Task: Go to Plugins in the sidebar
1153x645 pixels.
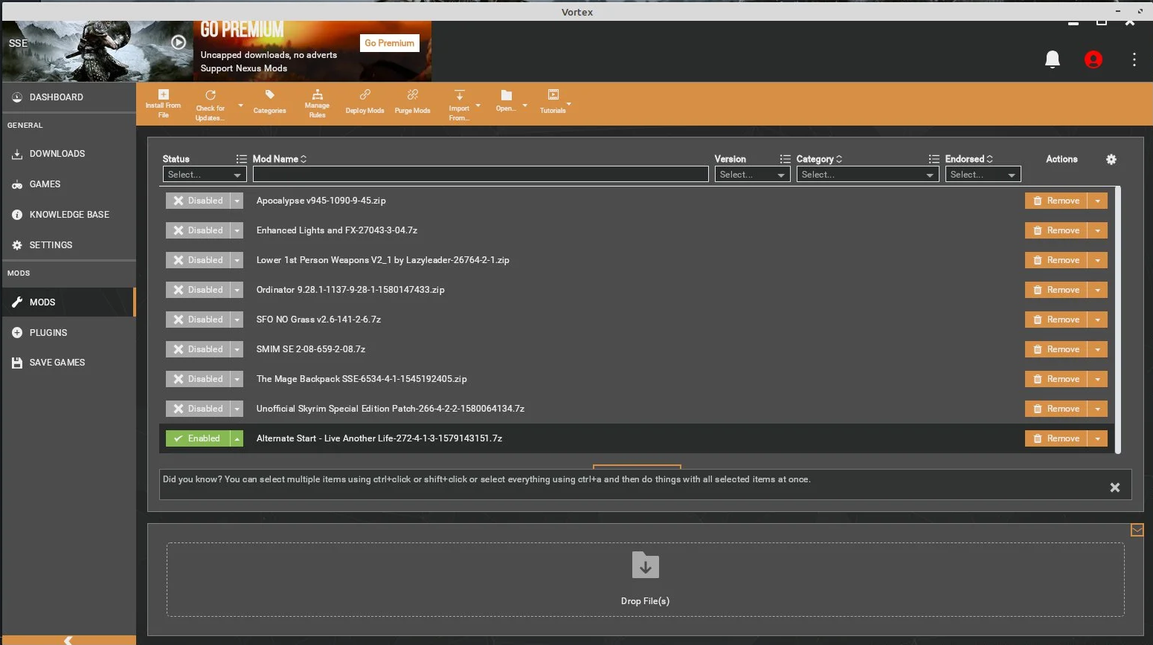Action: (48, 333)
